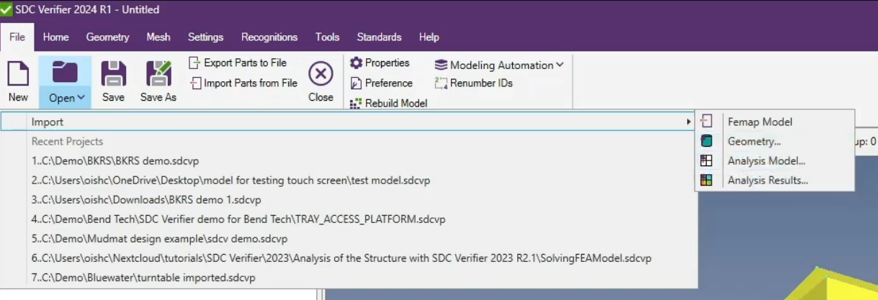878x300 pixels.
Task: Click Rebuild Model
Action: [388, 103]
